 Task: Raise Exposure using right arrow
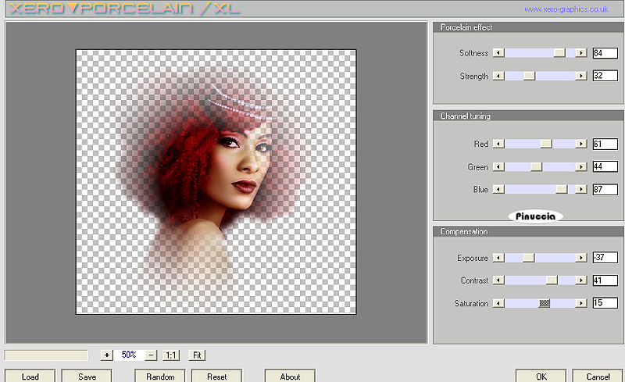tap(581, 258)
